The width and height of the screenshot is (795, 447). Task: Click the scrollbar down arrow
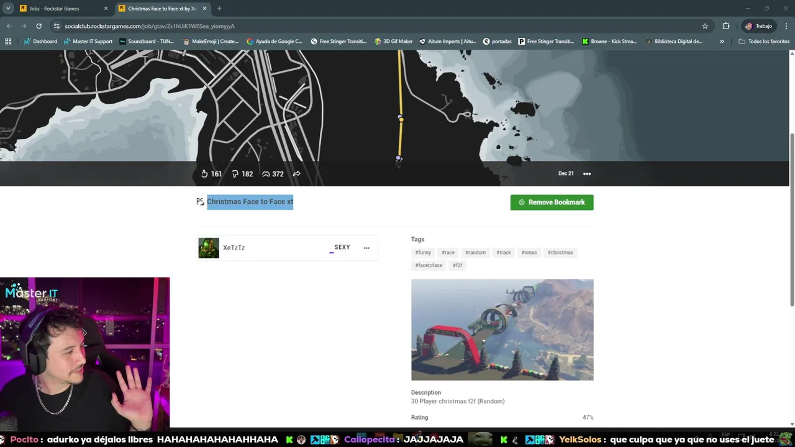point(792,424)
